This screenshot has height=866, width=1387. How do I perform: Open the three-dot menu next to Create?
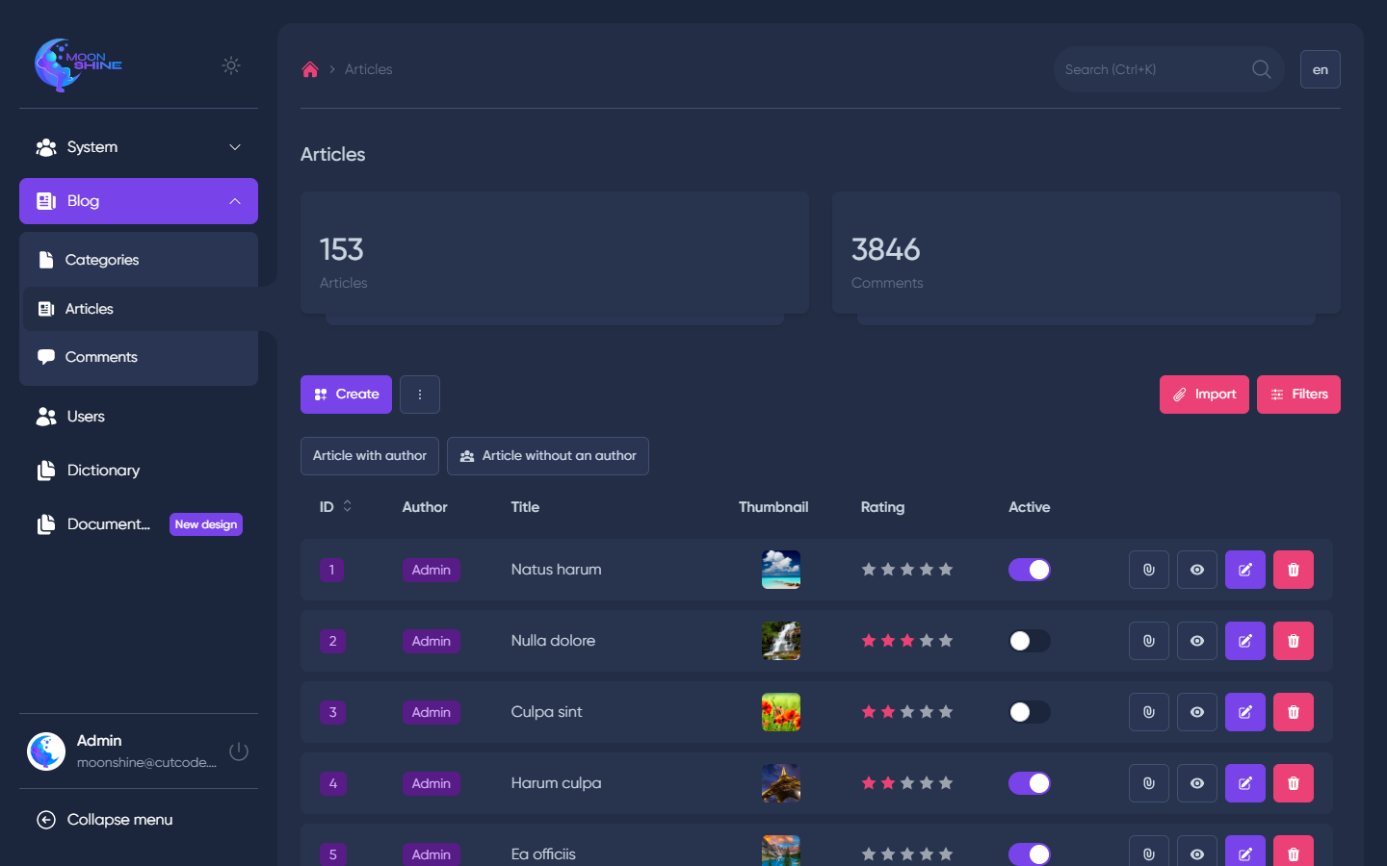(x=420, y=395)
